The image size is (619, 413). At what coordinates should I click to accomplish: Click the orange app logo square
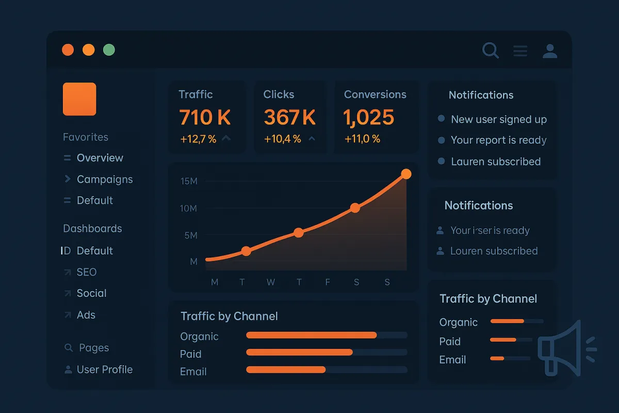point(79,99)
